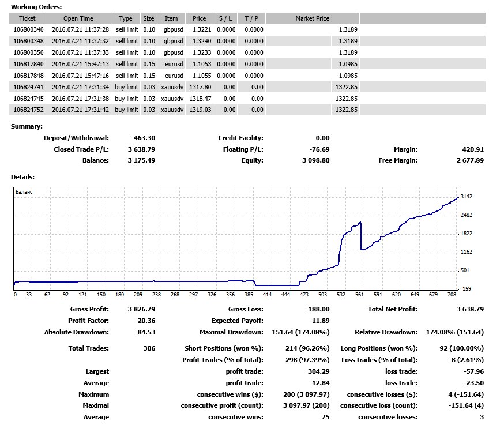
Task: Click the Item column header
Action: [171, 18]
